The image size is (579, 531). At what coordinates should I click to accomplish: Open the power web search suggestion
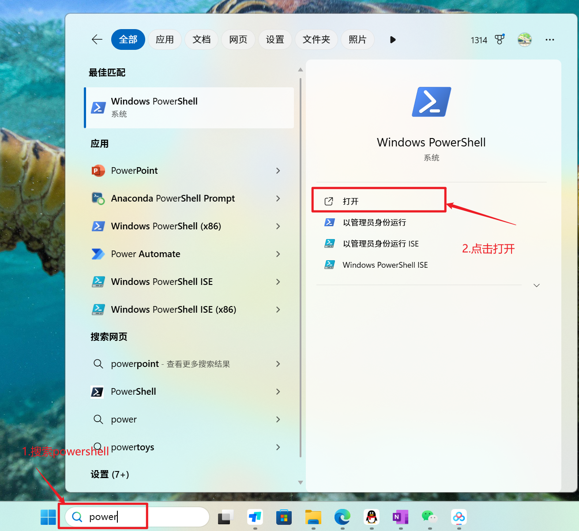(189, 419)
